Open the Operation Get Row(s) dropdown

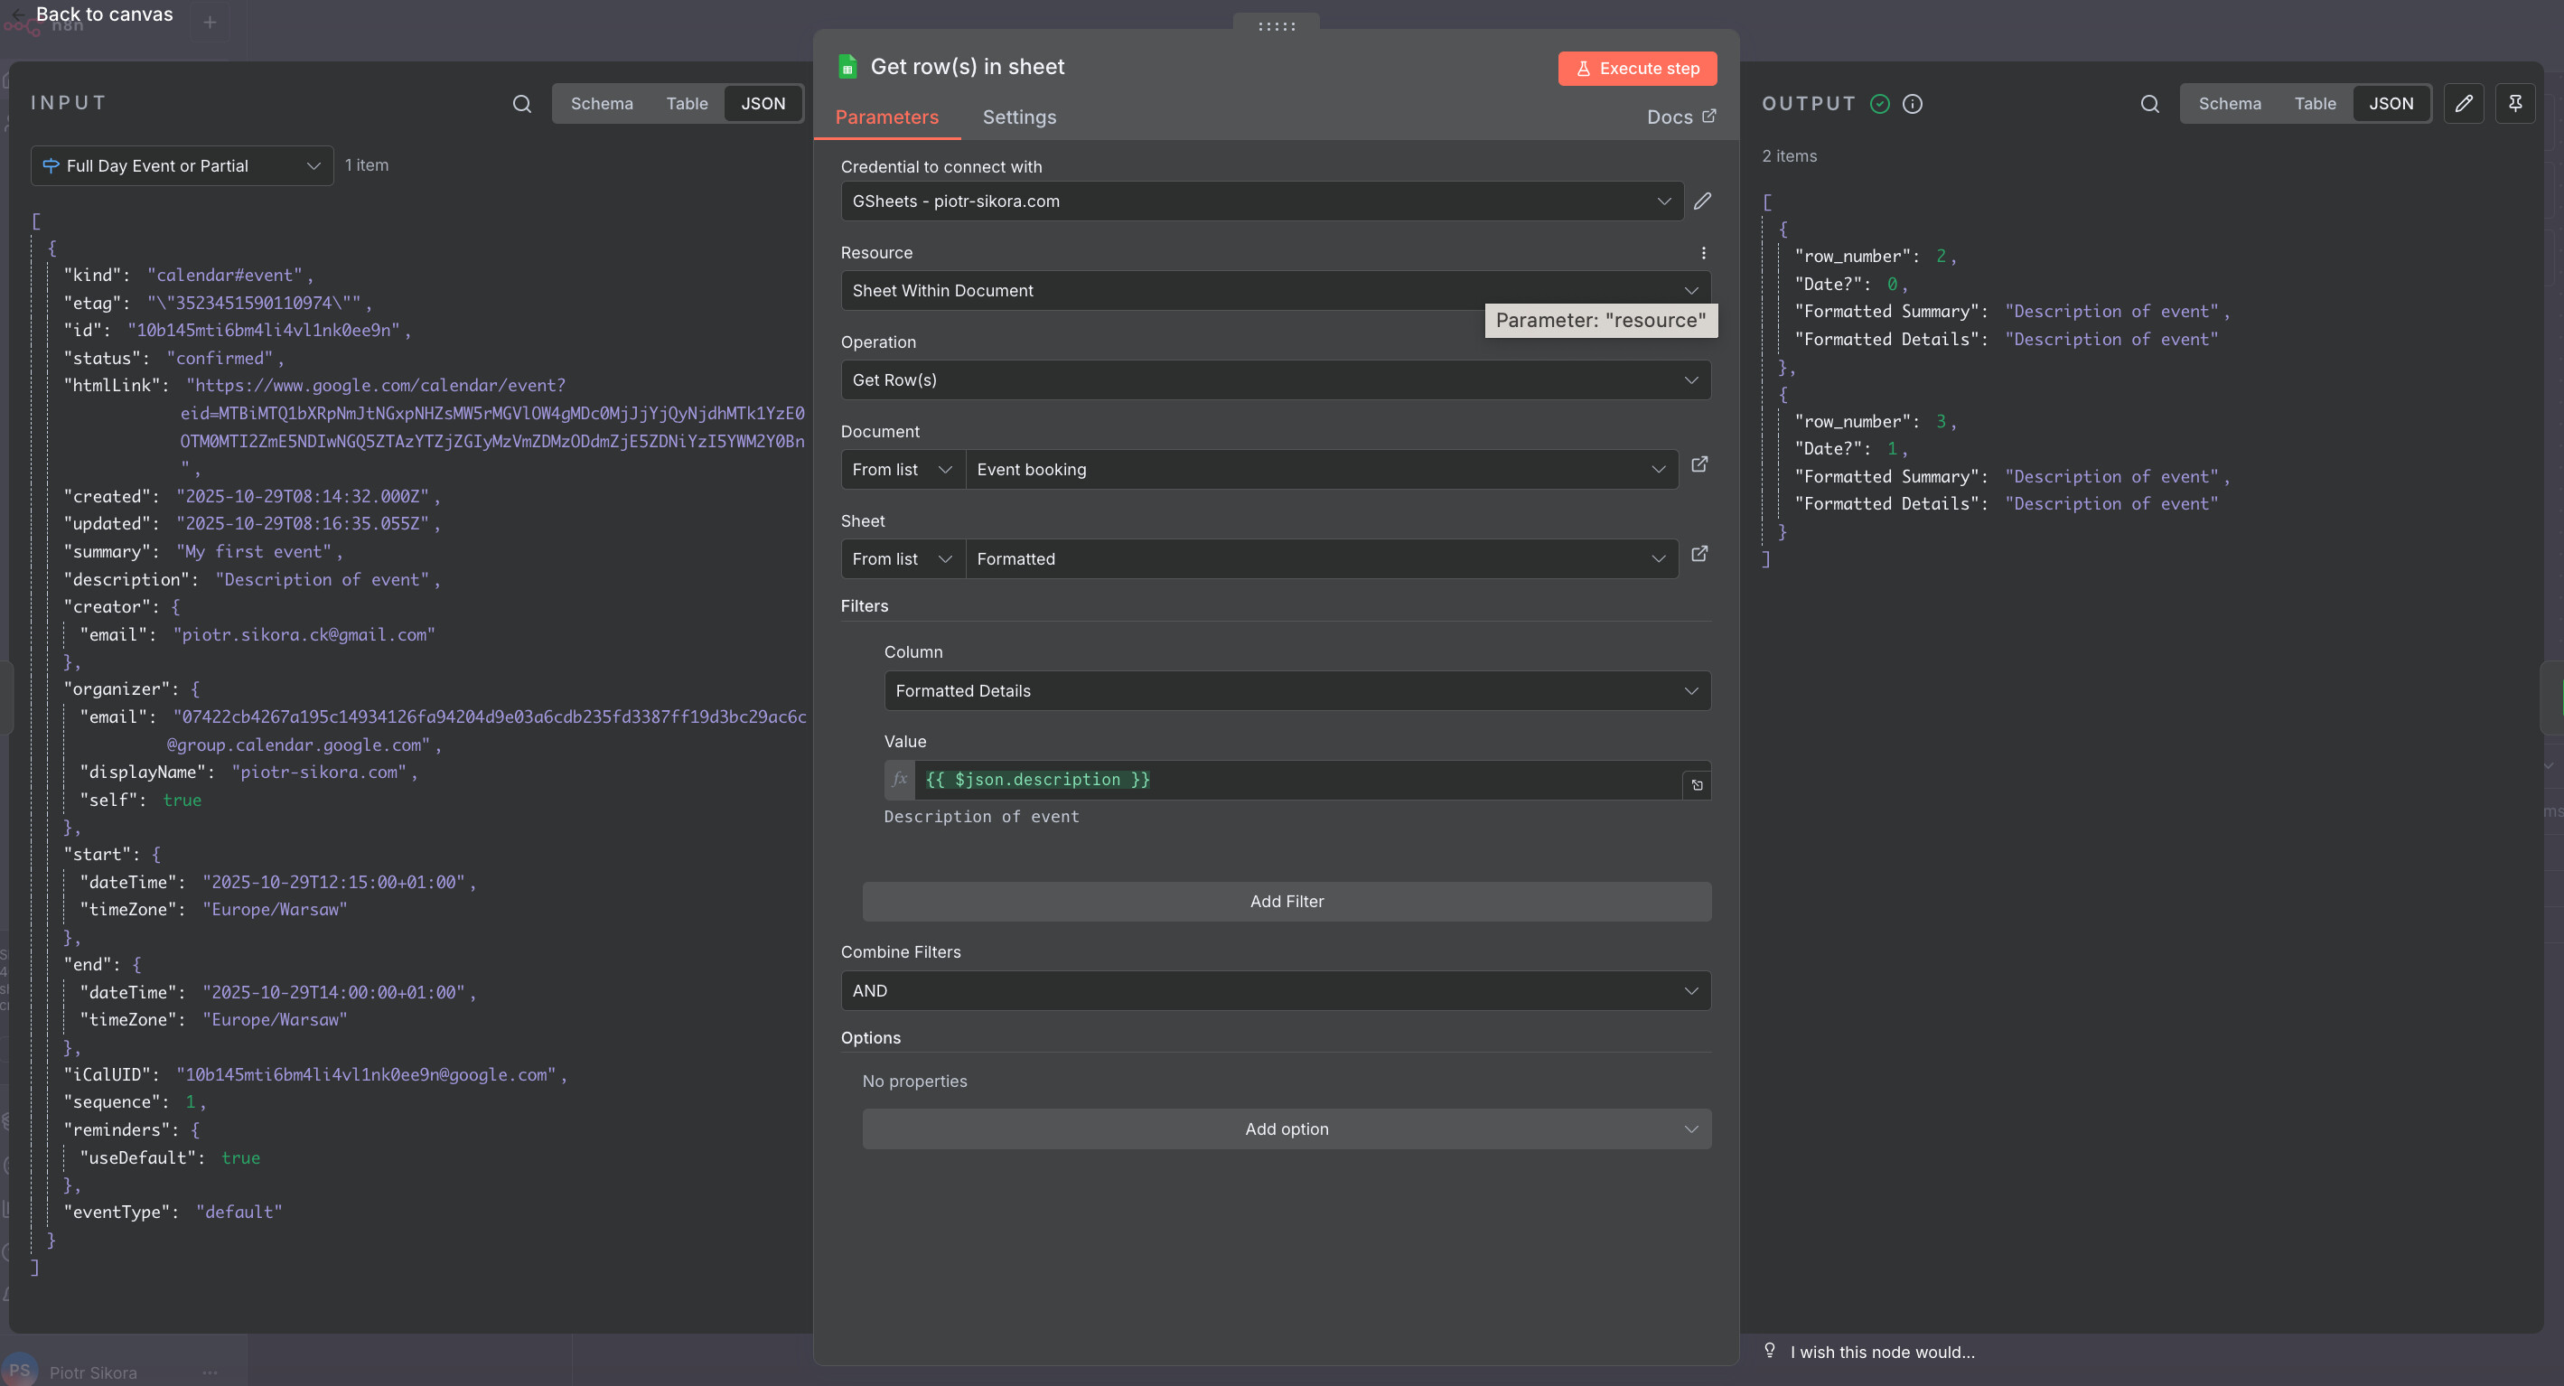(1275, 380)
